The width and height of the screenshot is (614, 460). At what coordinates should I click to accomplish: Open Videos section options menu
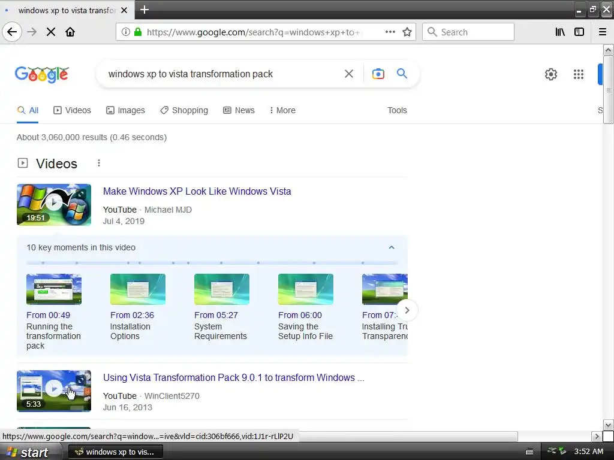(x=99, y=163)
